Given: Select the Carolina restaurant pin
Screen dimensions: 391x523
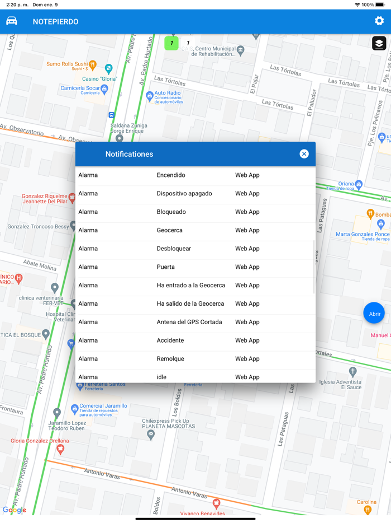Looking at the screenshot, I should tap(368, 510).
